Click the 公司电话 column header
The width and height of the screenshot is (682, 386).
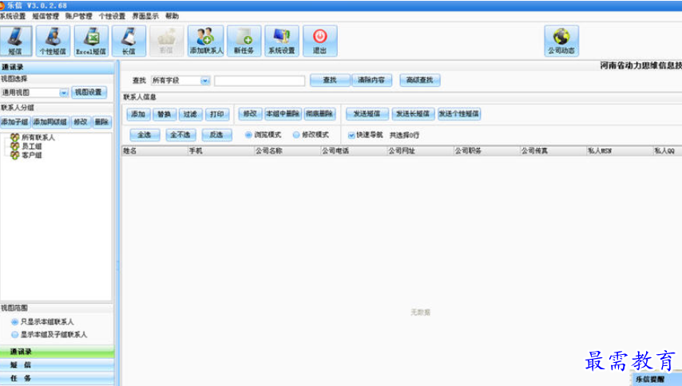(354, 151)
